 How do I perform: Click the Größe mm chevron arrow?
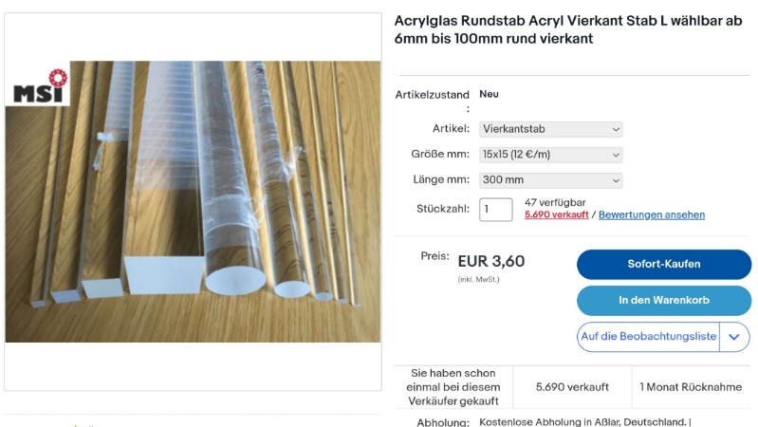[616, 156]
